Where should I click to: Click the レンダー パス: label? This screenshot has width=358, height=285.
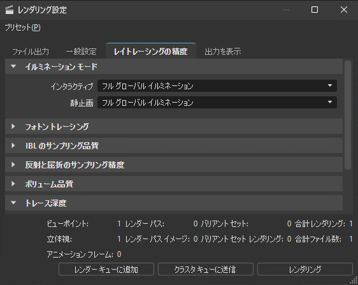click(145, 224)
